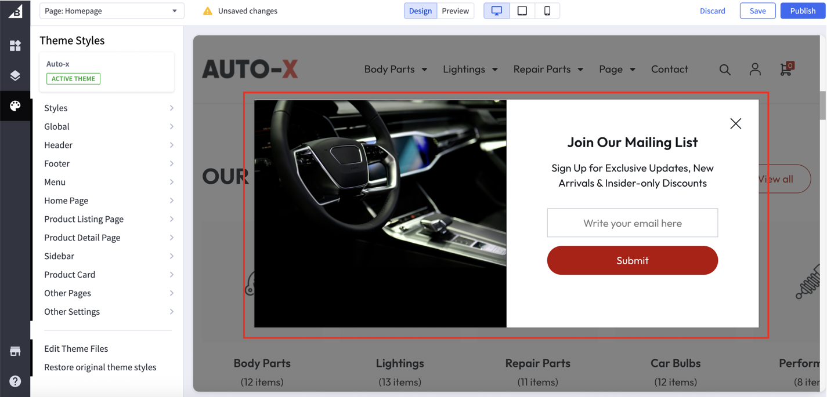Image resolution: width=827 pixels, height=397 pixels.
Task: Select the Theme Styles palette icon
Action: click(15, 105)
